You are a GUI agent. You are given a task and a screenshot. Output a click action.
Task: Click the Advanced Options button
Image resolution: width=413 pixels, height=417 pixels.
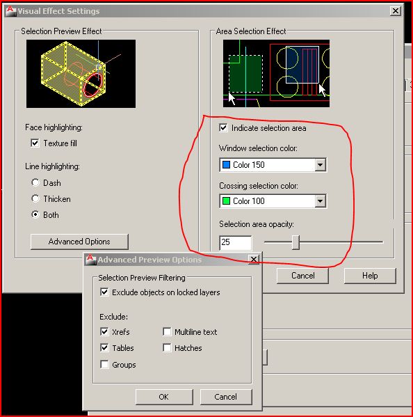79,242
